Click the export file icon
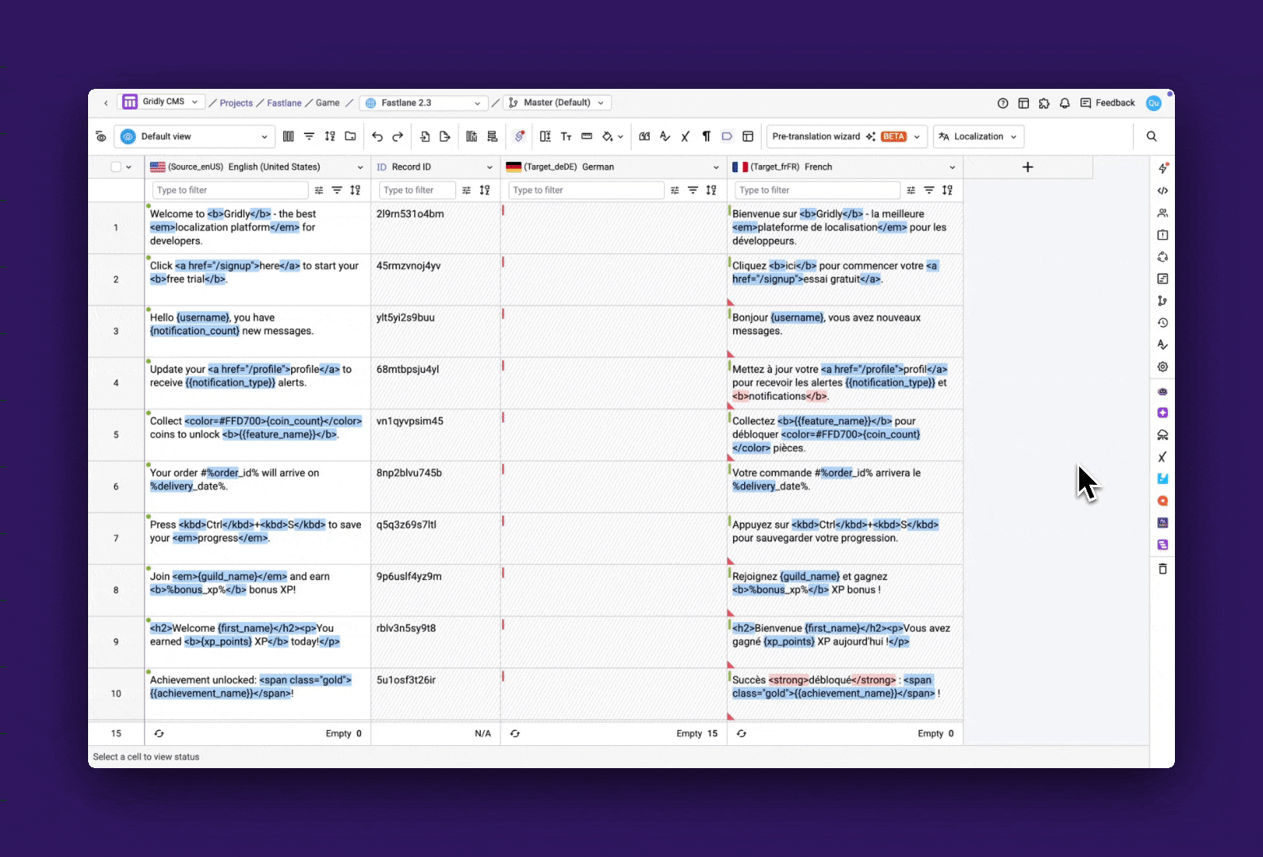Viewport: 1263px width, 857px height. (x=445, y=136)
